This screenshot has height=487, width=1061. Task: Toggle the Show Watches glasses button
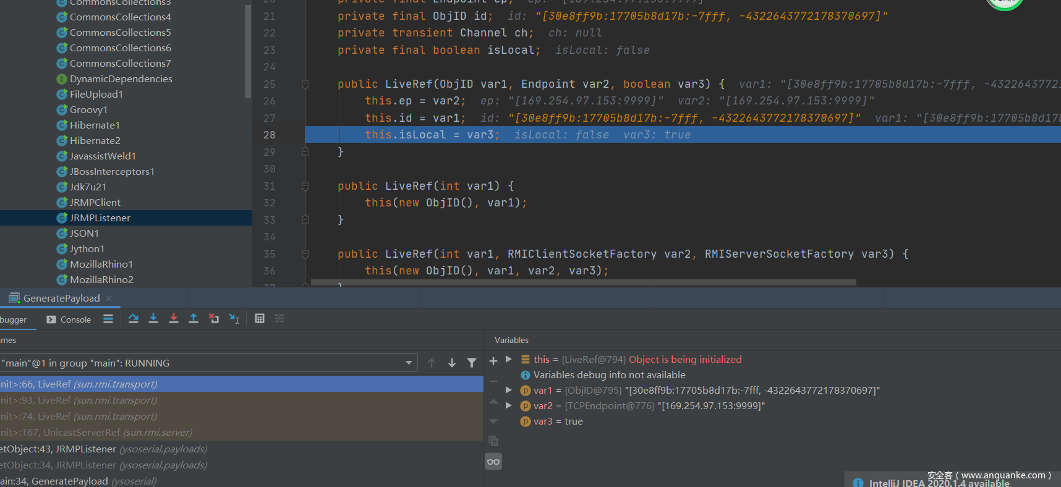493,462
